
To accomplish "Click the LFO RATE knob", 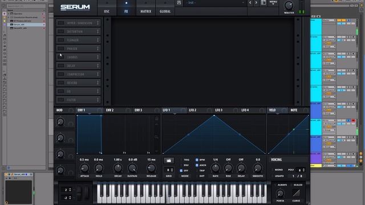I will 216,168.
